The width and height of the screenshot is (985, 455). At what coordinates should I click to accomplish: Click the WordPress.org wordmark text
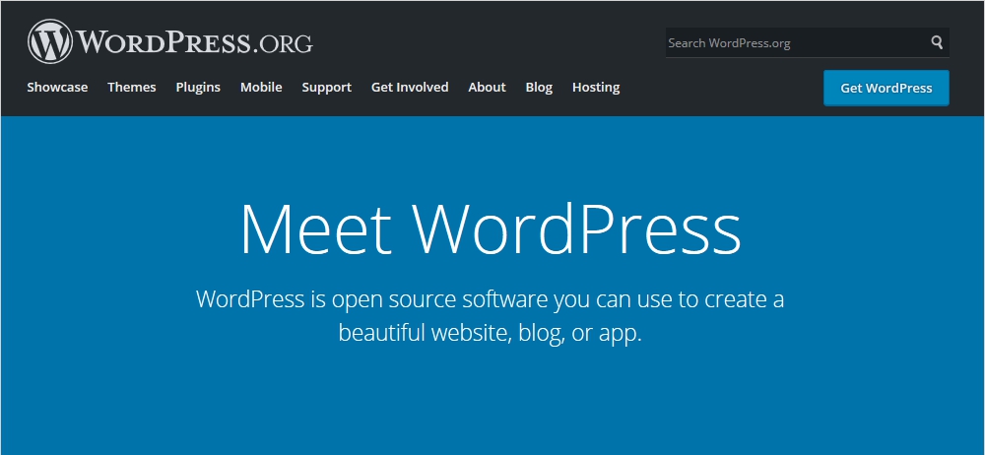pos(194,42)
